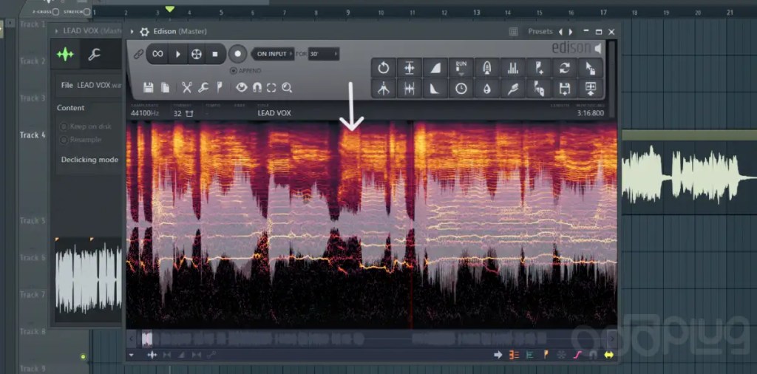Image resolution: width=757 pixels, height=374 pixels.
Task: Click the copy pages icon in Edison
Action: [x=165, y=87]
